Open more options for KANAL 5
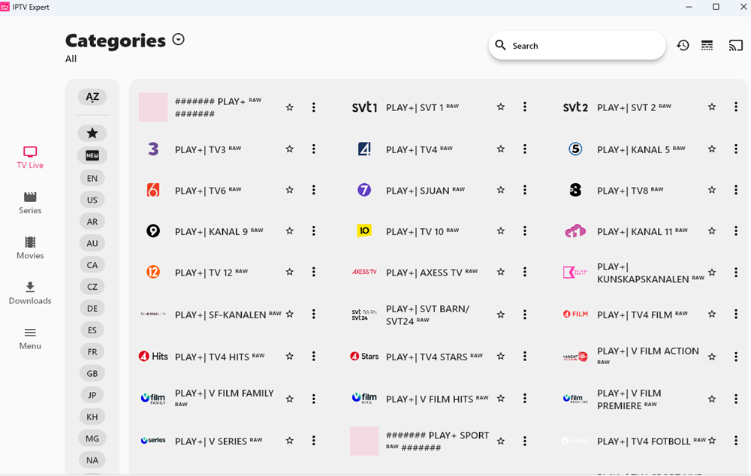Screen dimensions: 751x476 736,149
